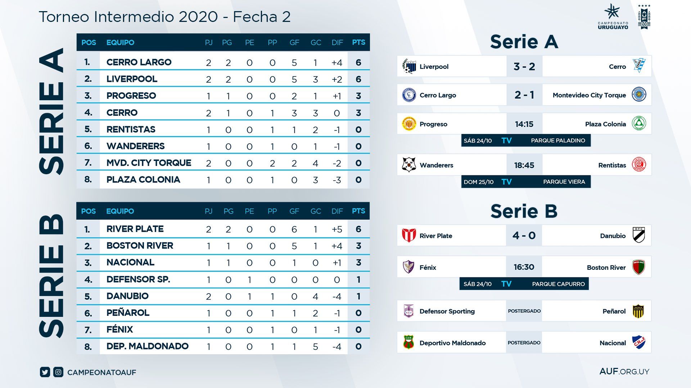The width and height of the screenshot is (691, 388).
Task: Select the PTS column header in Serie A
Action: click(358, 42)
